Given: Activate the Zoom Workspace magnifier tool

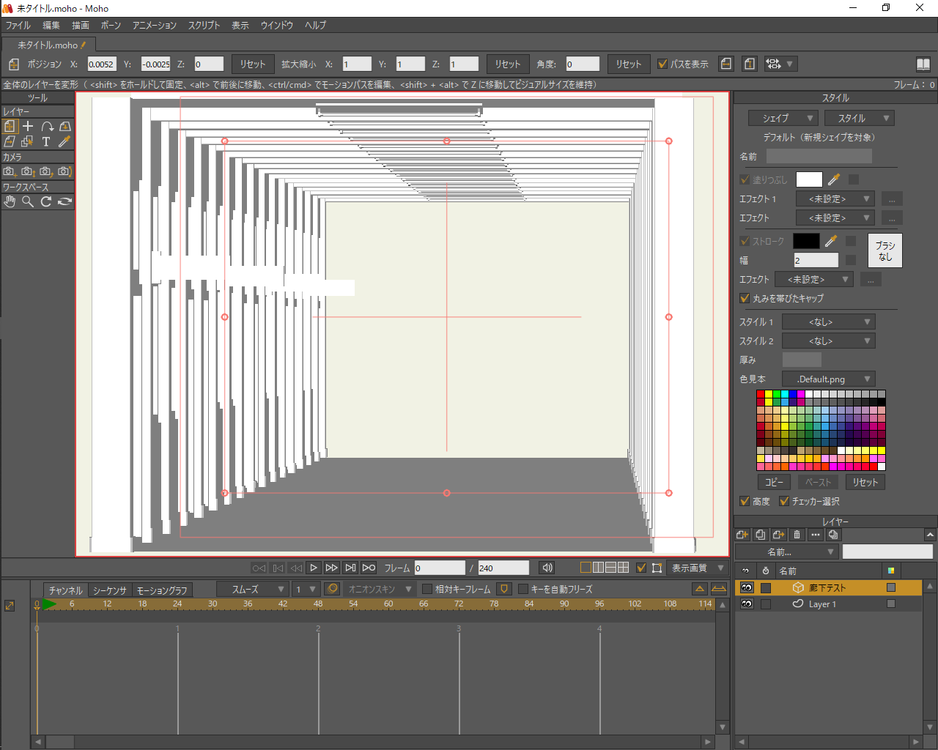Looking at the screenshot, I should coord(28,201).
